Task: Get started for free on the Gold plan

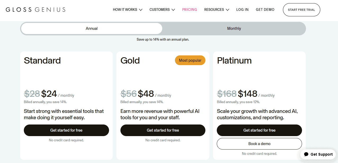Action: tap(163, 130)
